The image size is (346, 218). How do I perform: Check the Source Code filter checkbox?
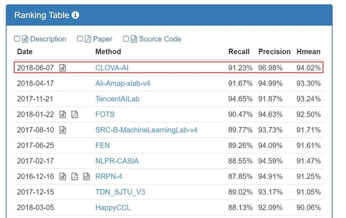(x=126, y=39)
